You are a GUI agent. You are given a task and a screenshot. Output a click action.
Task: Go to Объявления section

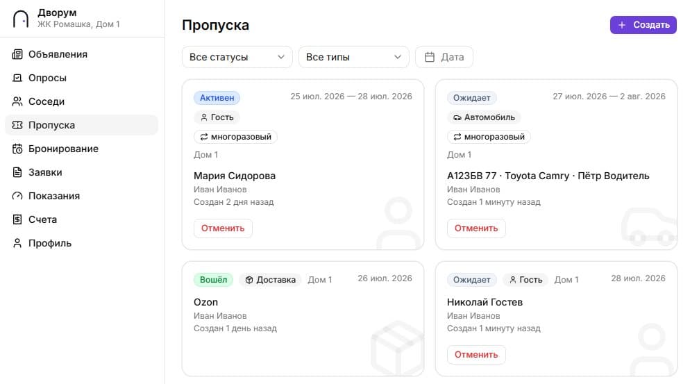coord(81,54)
